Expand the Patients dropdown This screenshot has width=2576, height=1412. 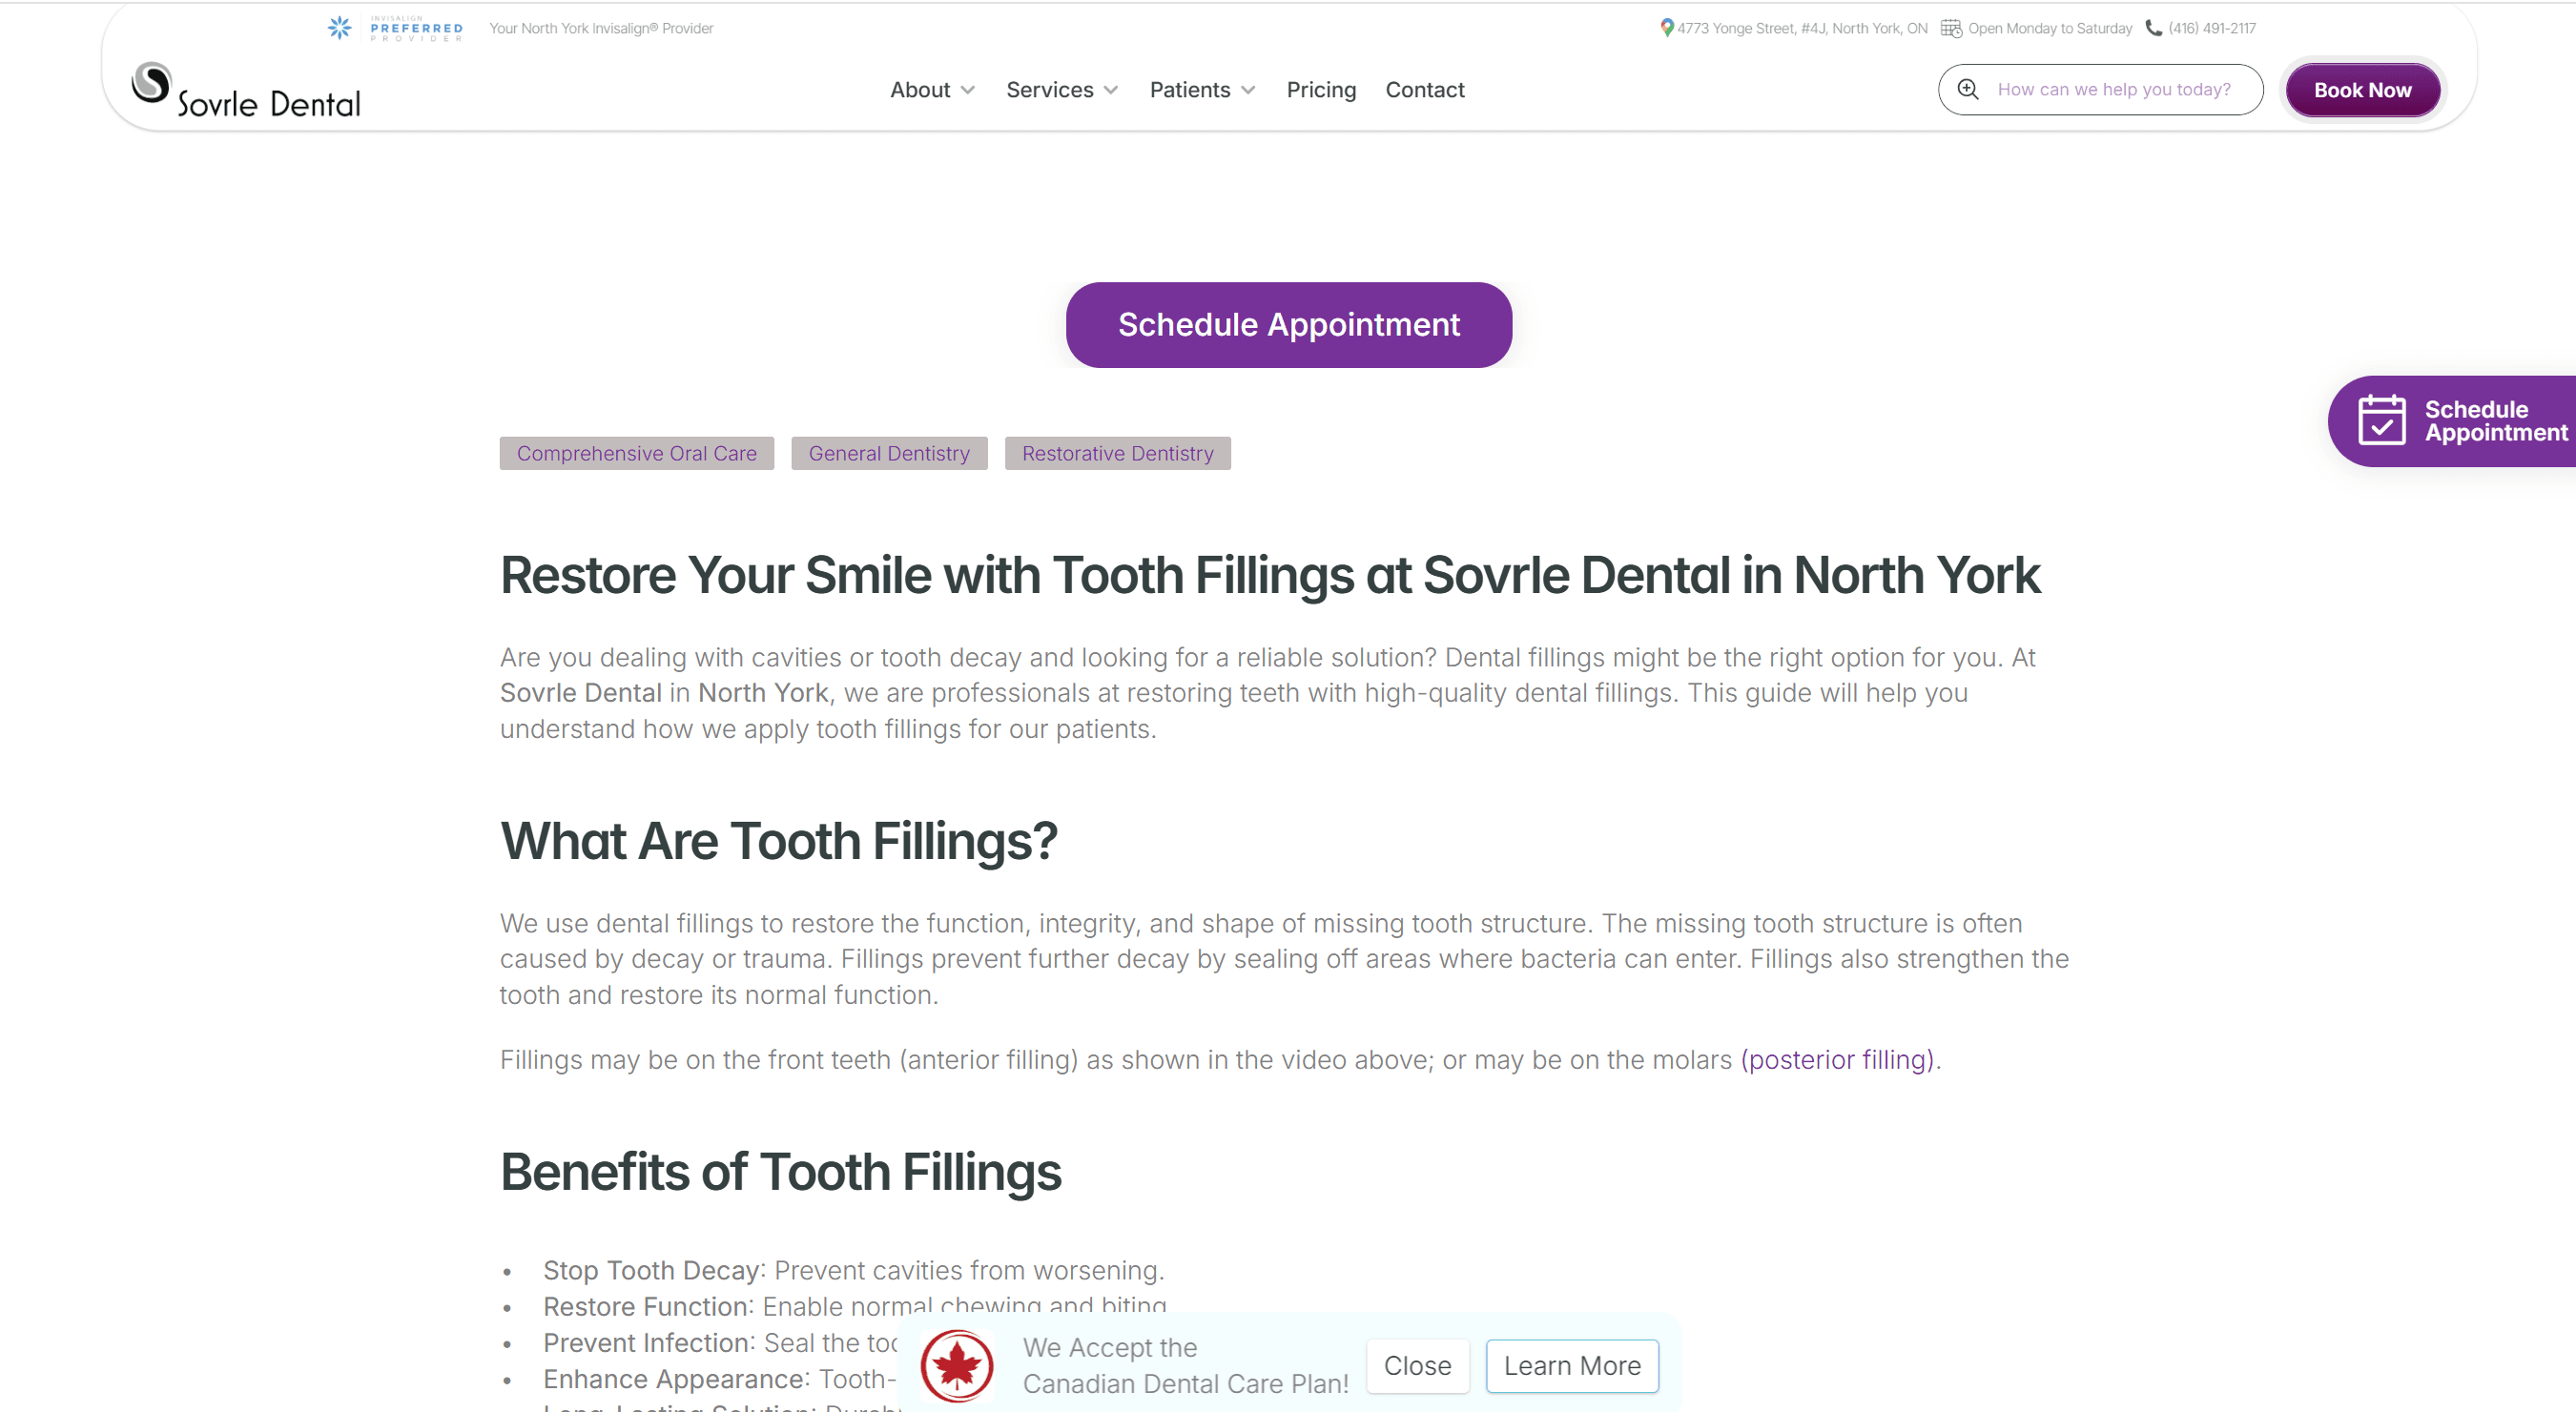pyautogui.click(x=1201, y=89)
